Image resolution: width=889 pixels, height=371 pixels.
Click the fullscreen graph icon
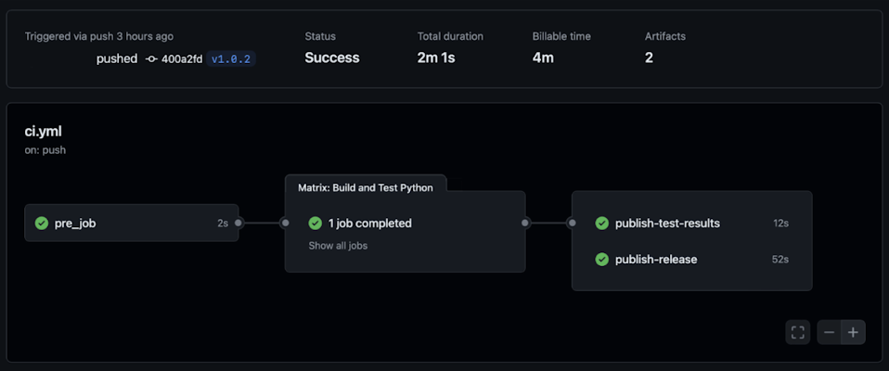coord(797,332)
